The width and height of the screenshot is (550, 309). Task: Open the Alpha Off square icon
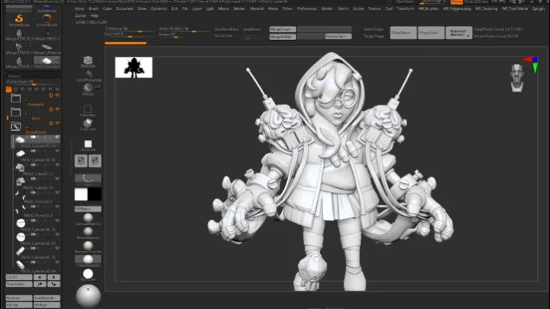click(88, 144)
